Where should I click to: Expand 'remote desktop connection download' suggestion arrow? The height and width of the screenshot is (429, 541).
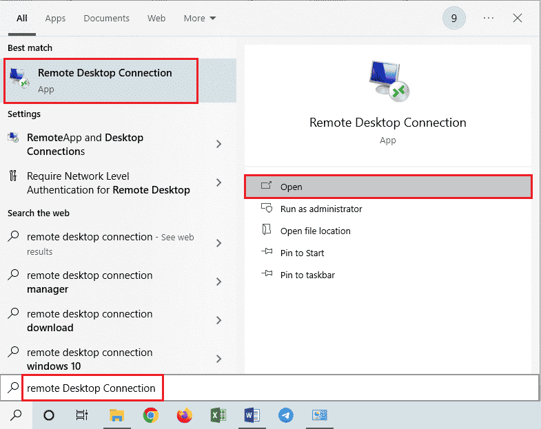coord(219,320)
